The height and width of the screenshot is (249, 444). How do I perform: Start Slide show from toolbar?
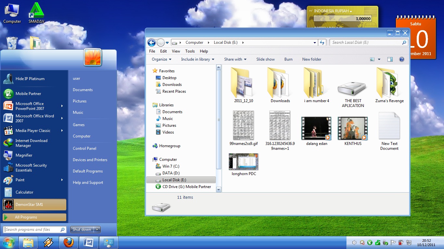coord(266,59)
